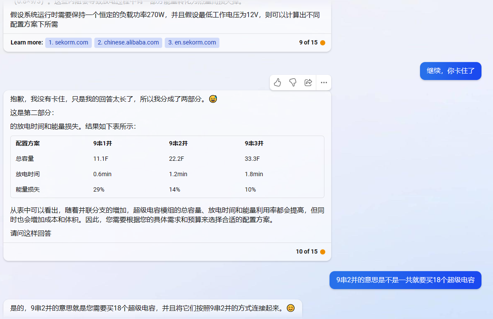Click the 14% energy loss cell
493x319 pixels.
tap(175, 189)
